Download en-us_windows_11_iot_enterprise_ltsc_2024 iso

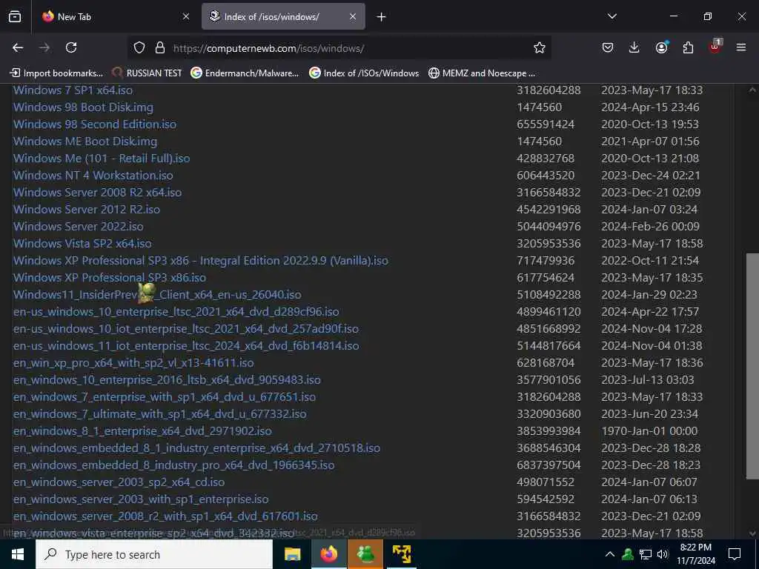pyautogui.click(x=186, y=345)
